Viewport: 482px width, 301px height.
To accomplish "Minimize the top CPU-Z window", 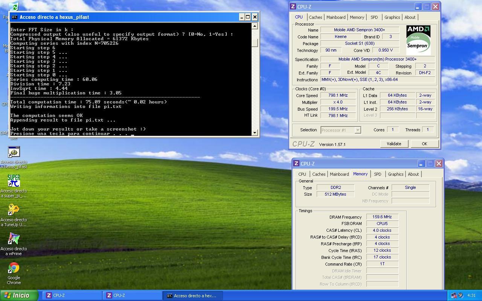I will point(418,7).
